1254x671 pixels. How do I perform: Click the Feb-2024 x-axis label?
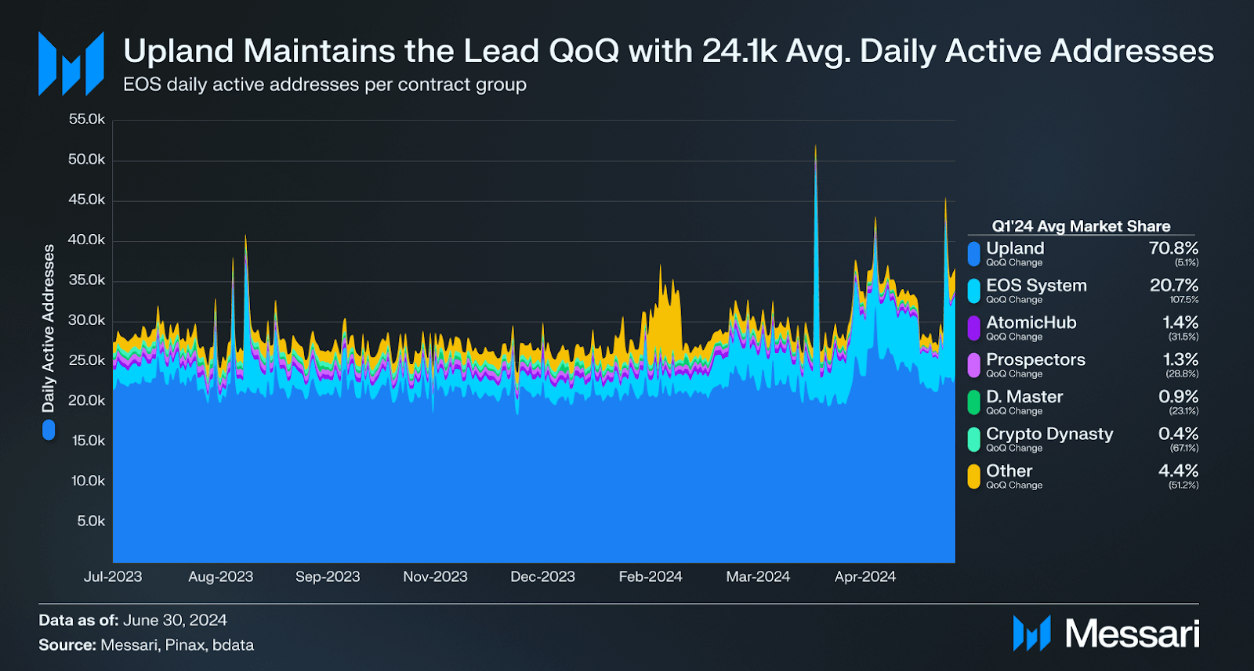(651, 576)
